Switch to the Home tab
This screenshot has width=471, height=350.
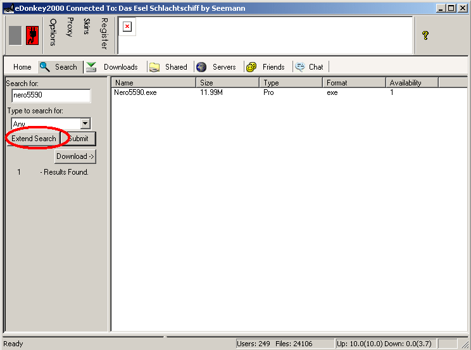tap(22, 67)
